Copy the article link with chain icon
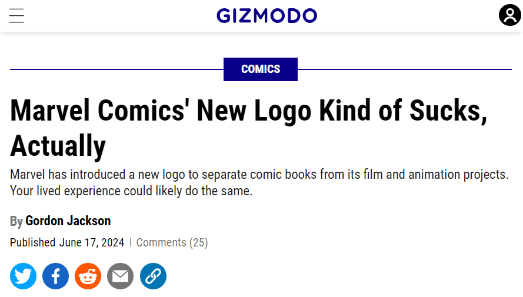523x297 pixels. click(153, 276)
